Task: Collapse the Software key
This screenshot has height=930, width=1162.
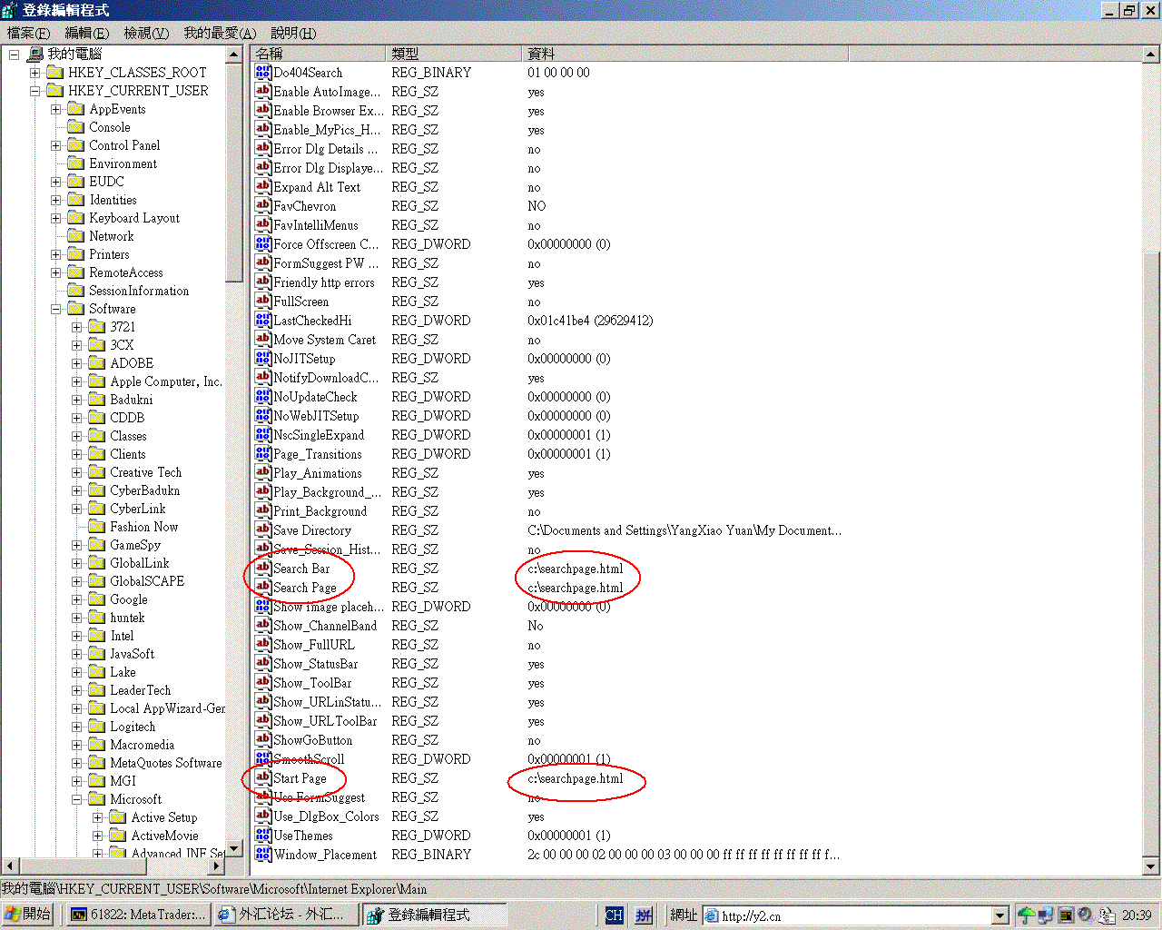Action: [x=56, y=309]
